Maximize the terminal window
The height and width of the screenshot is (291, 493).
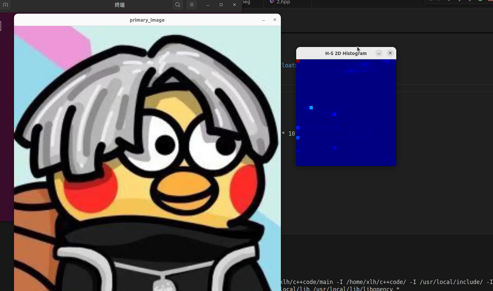[221, 5]
